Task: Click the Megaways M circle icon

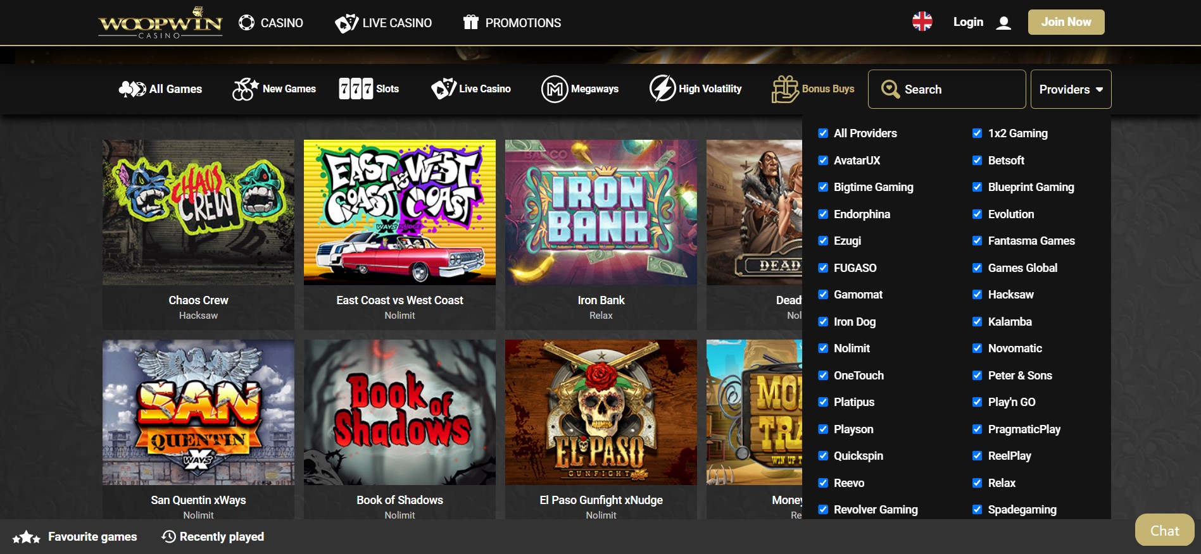Action: (x=555, y=89)
